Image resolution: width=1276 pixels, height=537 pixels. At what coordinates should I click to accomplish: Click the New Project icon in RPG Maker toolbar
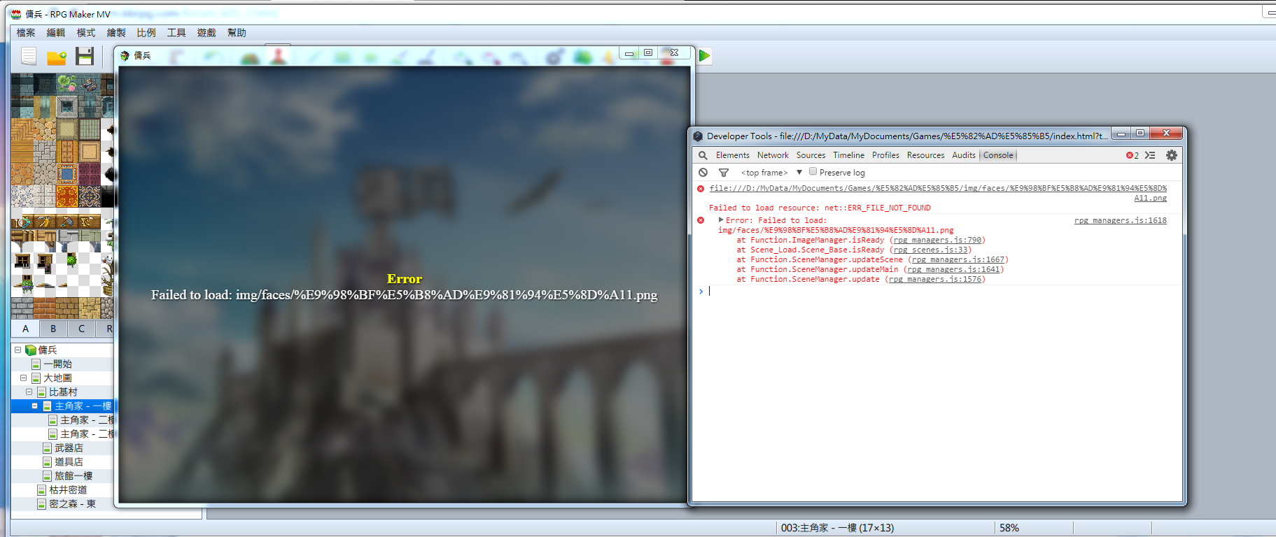pos(29,57)
